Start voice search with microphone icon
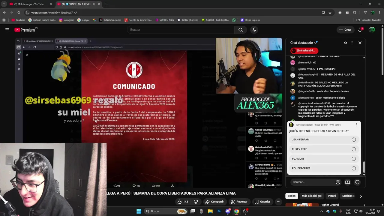 254,30
